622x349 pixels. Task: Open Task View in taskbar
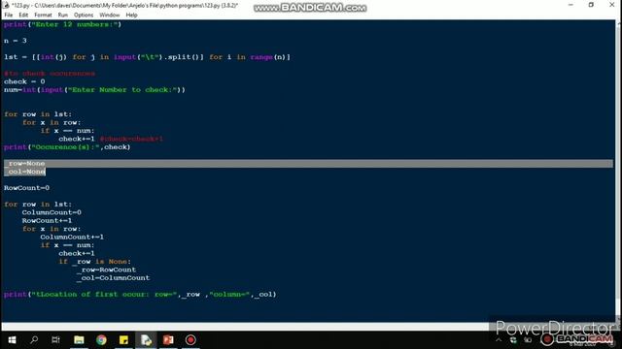pos(56,340)
